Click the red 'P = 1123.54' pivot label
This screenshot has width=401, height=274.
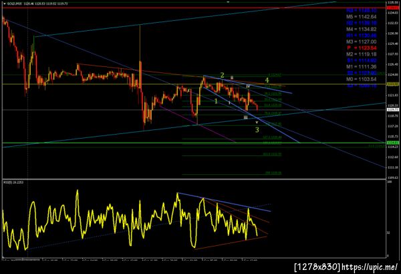tap(362, 48)
